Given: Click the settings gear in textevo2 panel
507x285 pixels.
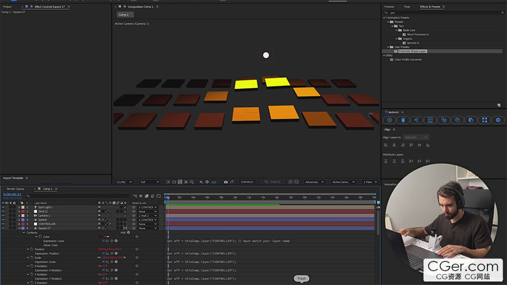Looking at the screenshot, I should [x=498, y=120].
